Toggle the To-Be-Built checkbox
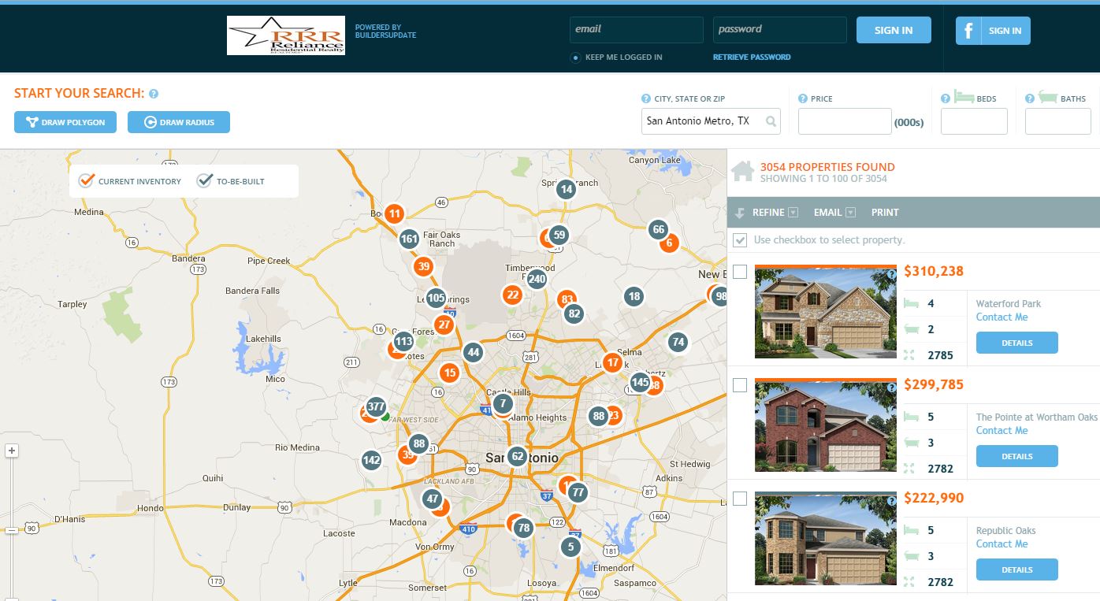1100x601 pixels. [205, 180]
